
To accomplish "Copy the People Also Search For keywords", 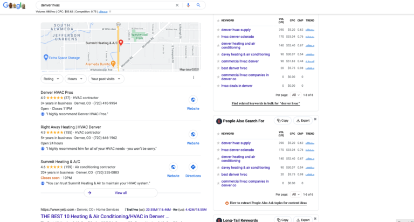I will click(x=283, y=121).
